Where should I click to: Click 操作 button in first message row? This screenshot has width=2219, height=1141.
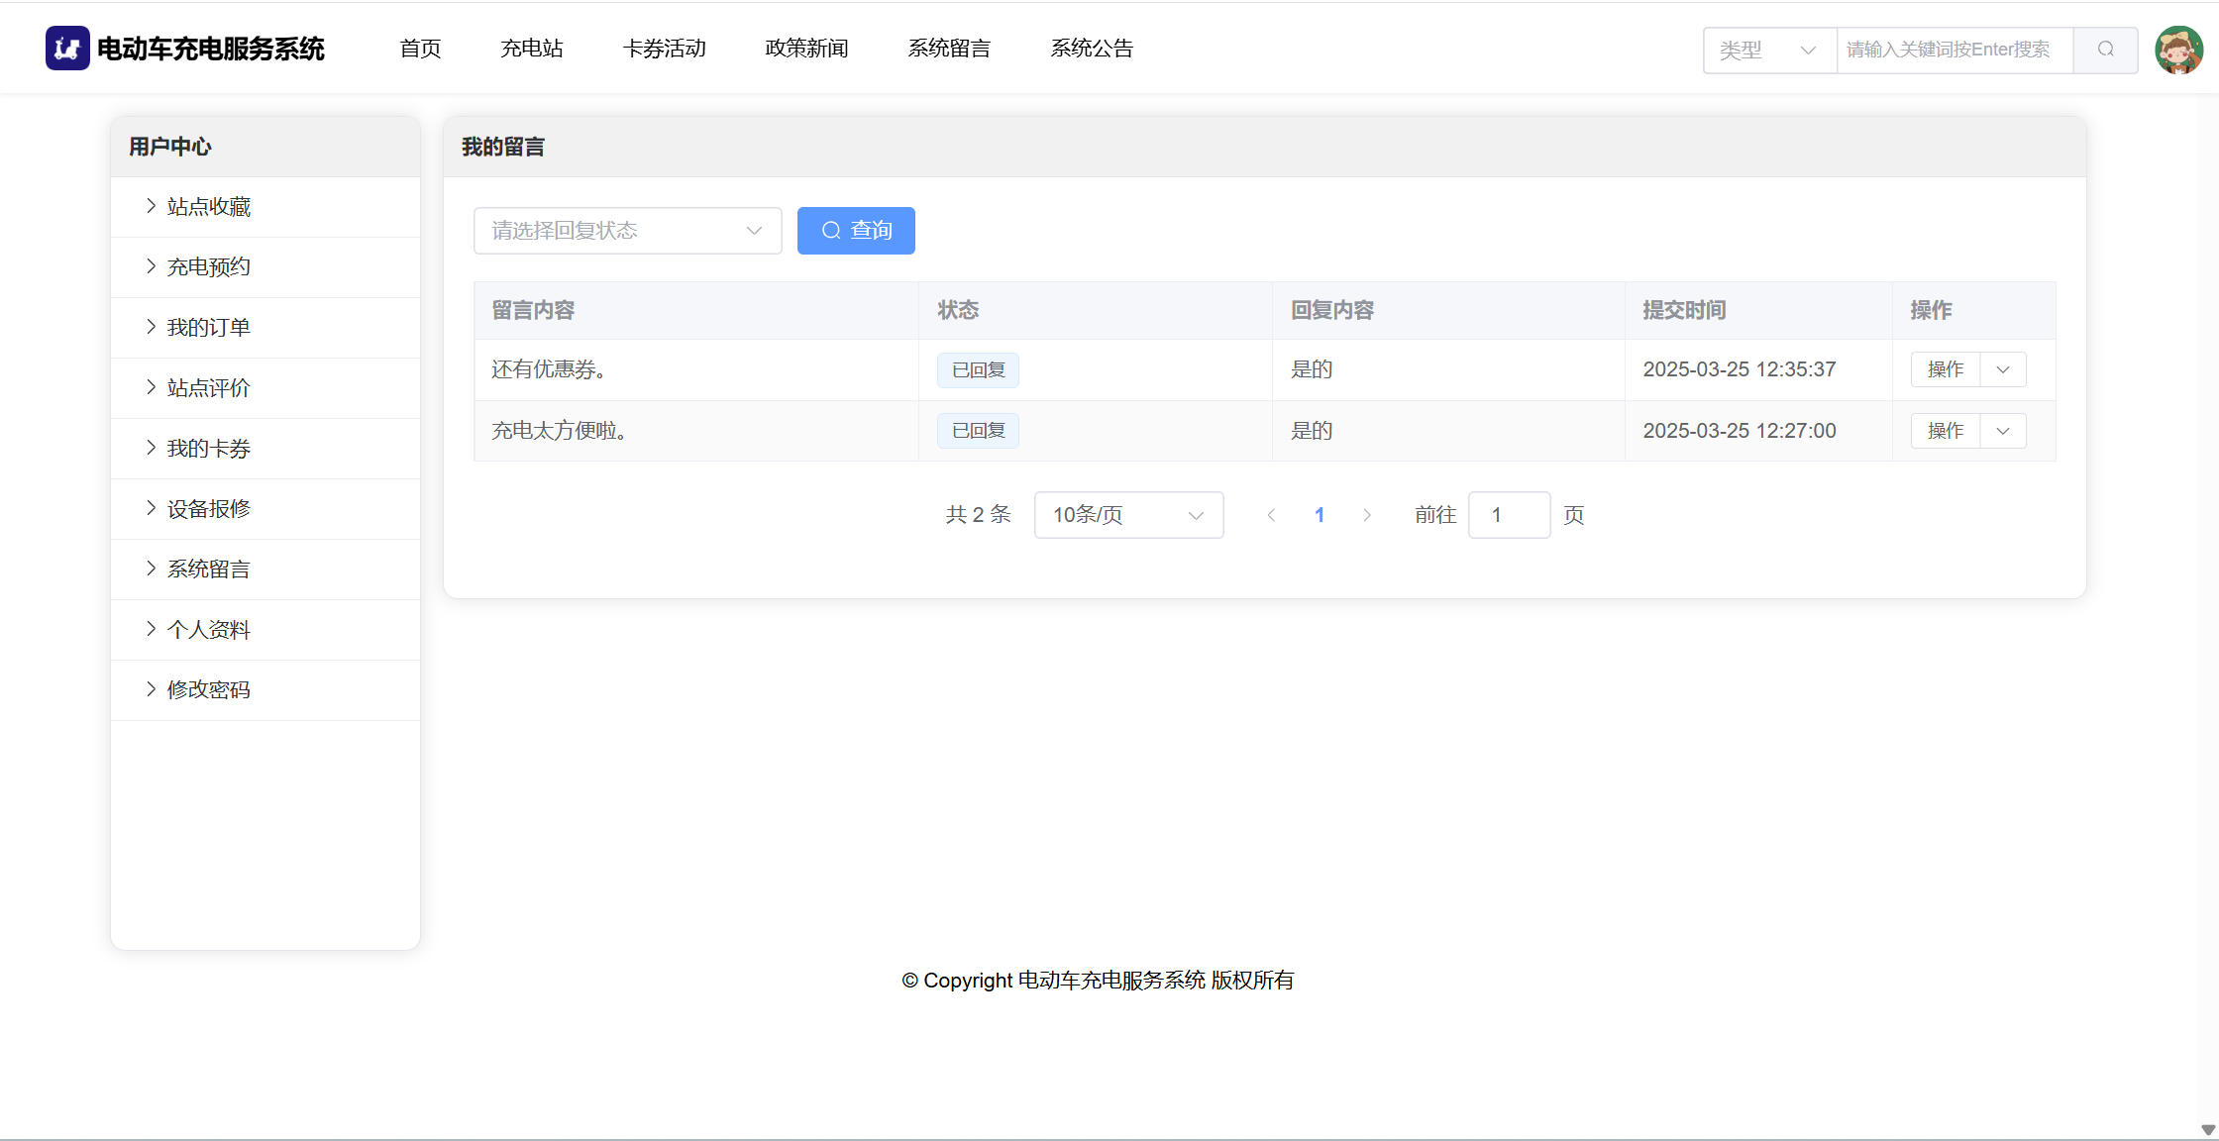tap(1945, 369)
